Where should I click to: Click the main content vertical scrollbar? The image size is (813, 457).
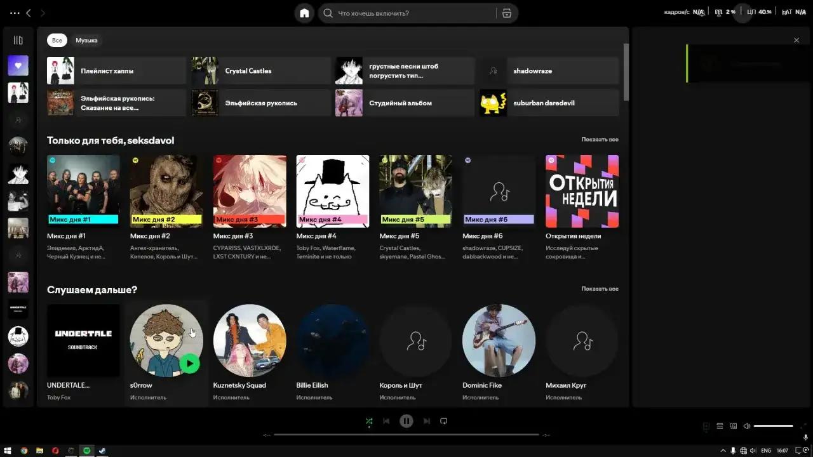[x=626, y=72]
